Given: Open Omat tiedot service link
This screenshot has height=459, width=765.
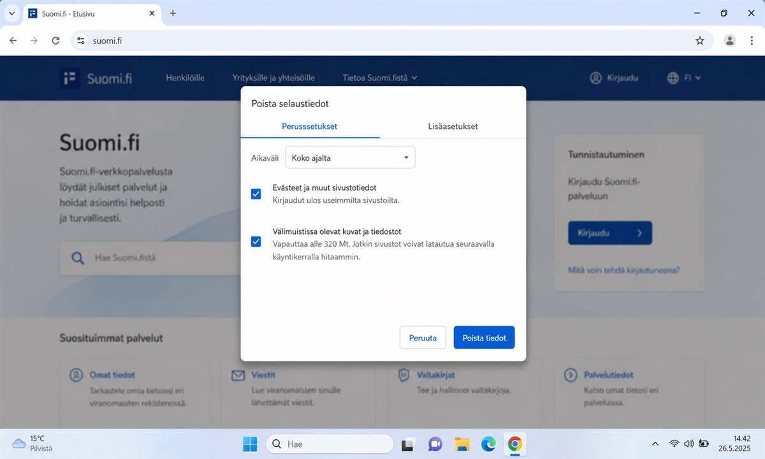Looking at the screenshot, I should (x=112, y=375).
